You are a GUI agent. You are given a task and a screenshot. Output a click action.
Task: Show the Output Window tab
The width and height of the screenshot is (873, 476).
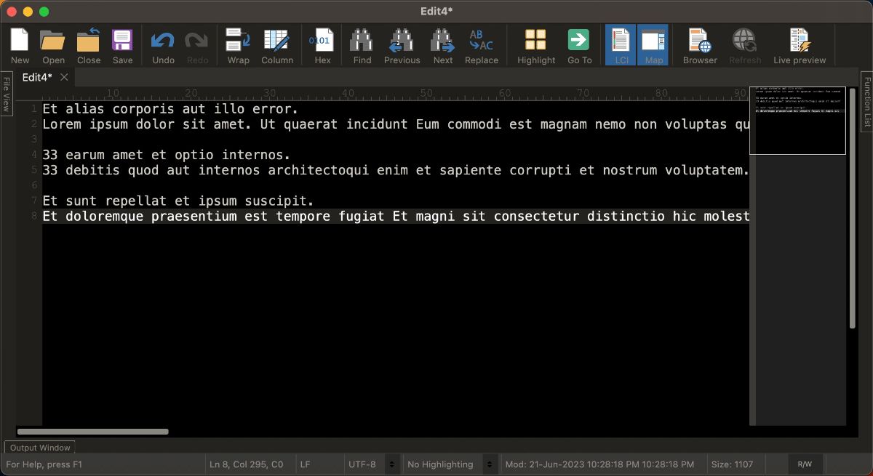[40, 448]
